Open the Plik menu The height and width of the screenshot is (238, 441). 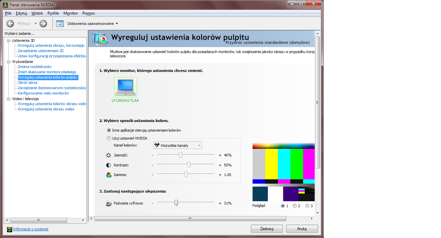coord(8,13)
